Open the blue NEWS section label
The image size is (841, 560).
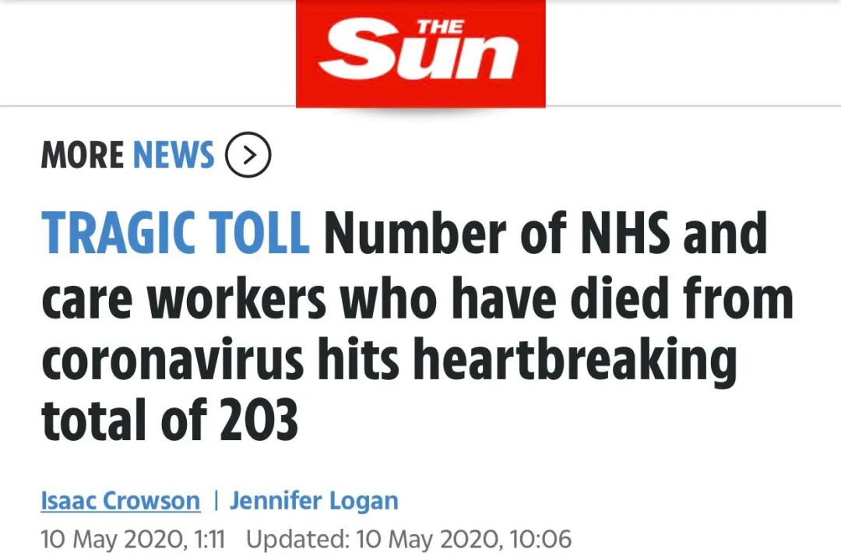point(174,155)
